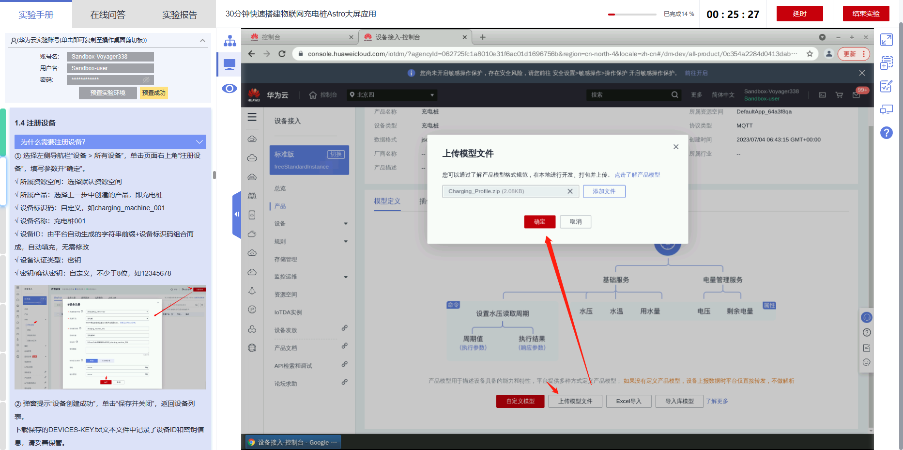Dismiss the sensitive-operation warning banner
903x450 pixels.
click(862, 73)
